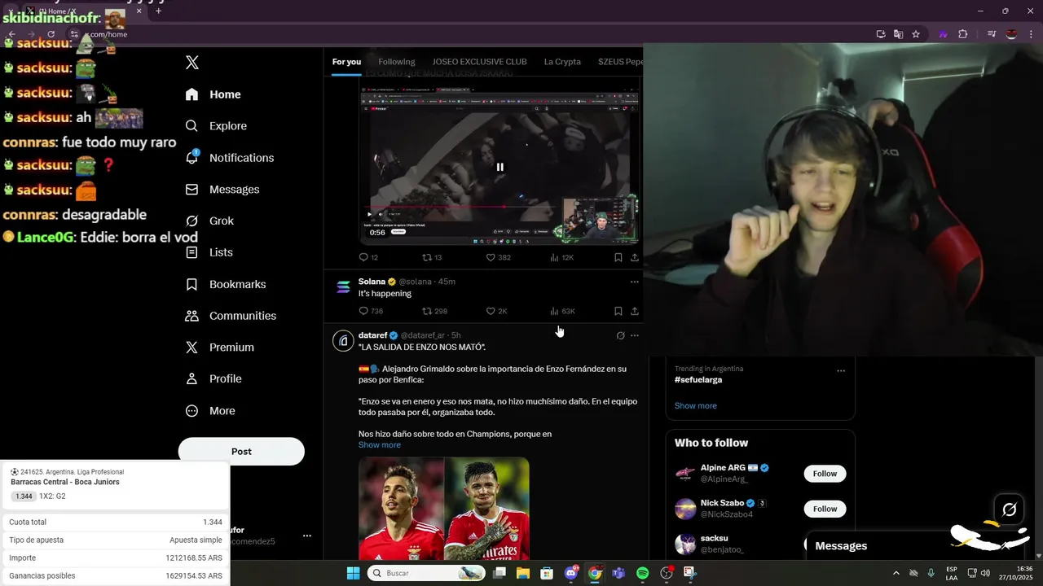Open Microsoft Teams from the taskbar

(618, 573)
